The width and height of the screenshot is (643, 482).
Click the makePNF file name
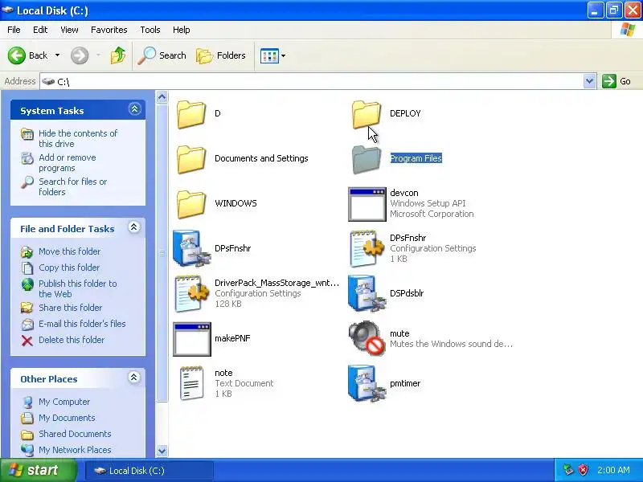(x=232, y=338)
